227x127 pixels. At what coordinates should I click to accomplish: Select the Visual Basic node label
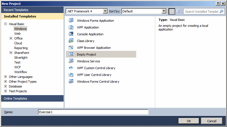[16, 24]
